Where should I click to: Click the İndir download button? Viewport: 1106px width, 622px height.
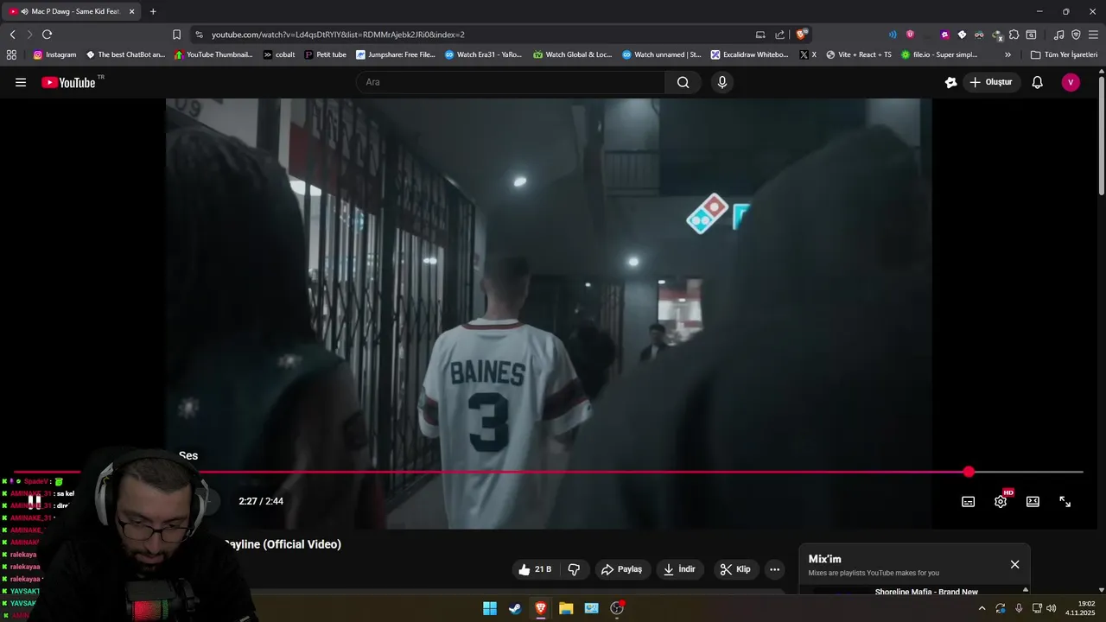679,569
